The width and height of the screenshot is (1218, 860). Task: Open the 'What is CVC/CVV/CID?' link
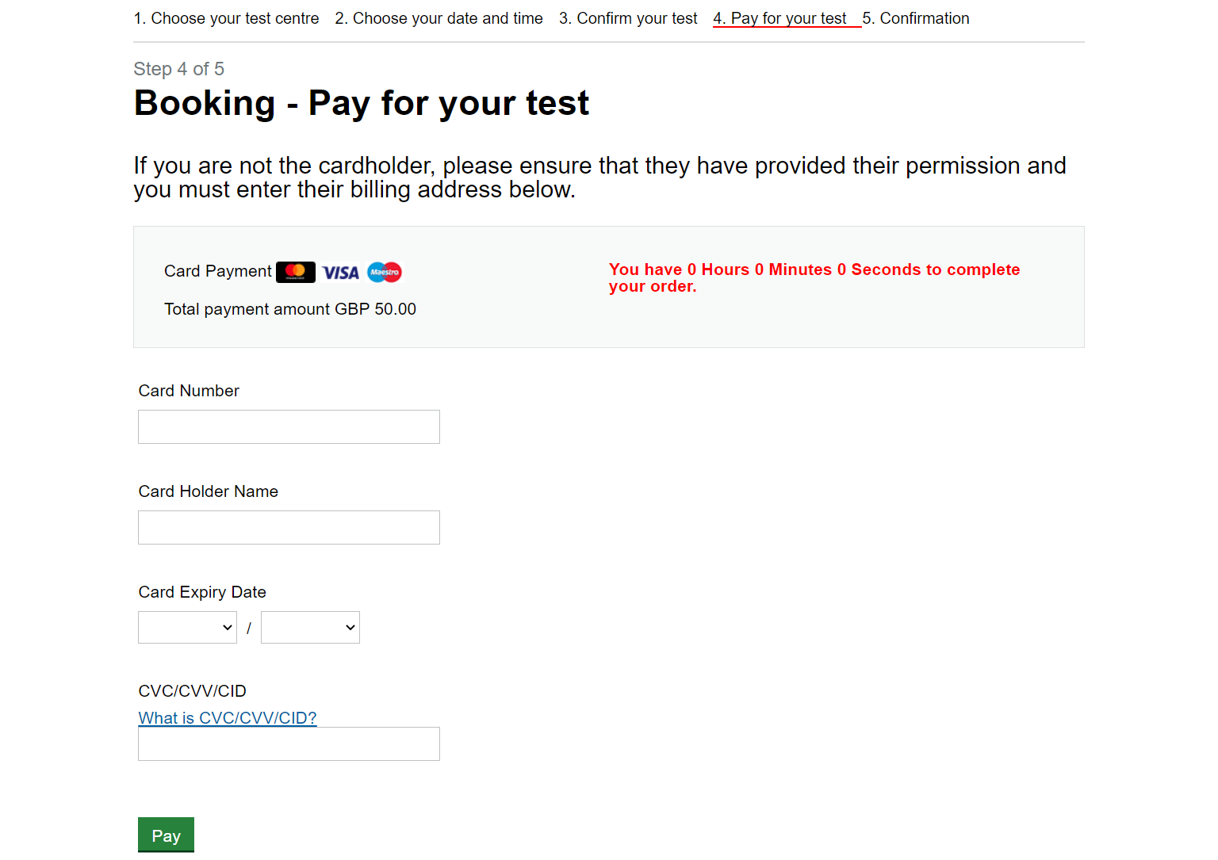(x=228, y=718)
